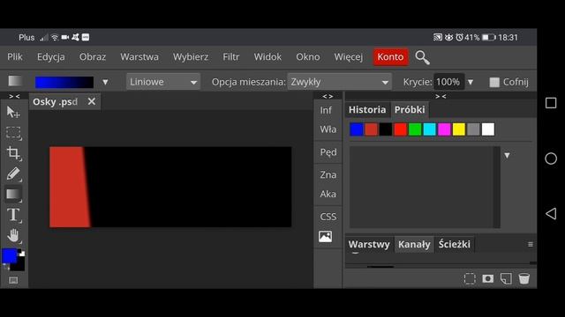565x317 pixels.
Task: Switch to the Ścieżki tab
Action: [454, 245]
